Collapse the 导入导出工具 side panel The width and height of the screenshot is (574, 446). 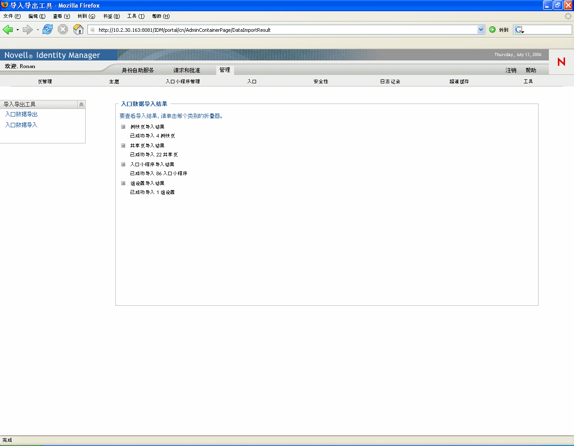81,104
